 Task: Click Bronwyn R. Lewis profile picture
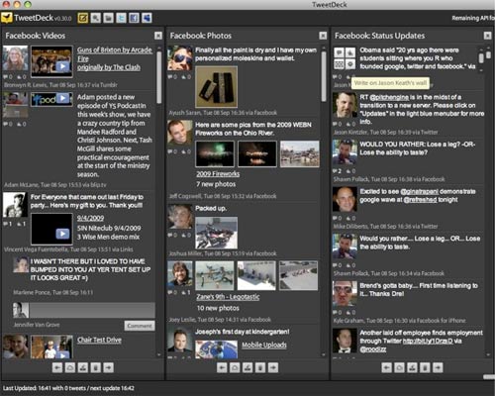(x=15, y=58)
